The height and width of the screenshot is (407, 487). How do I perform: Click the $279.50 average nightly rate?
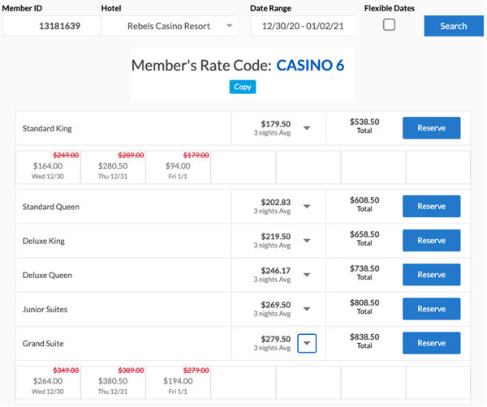pos(275,339)
